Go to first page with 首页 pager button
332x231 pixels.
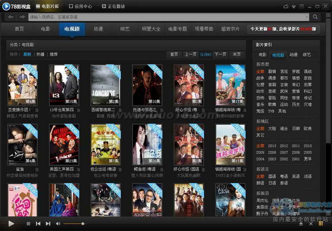click(174, 54)
